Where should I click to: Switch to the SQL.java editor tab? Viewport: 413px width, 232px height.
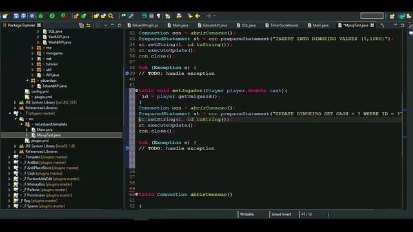(246, 25)
